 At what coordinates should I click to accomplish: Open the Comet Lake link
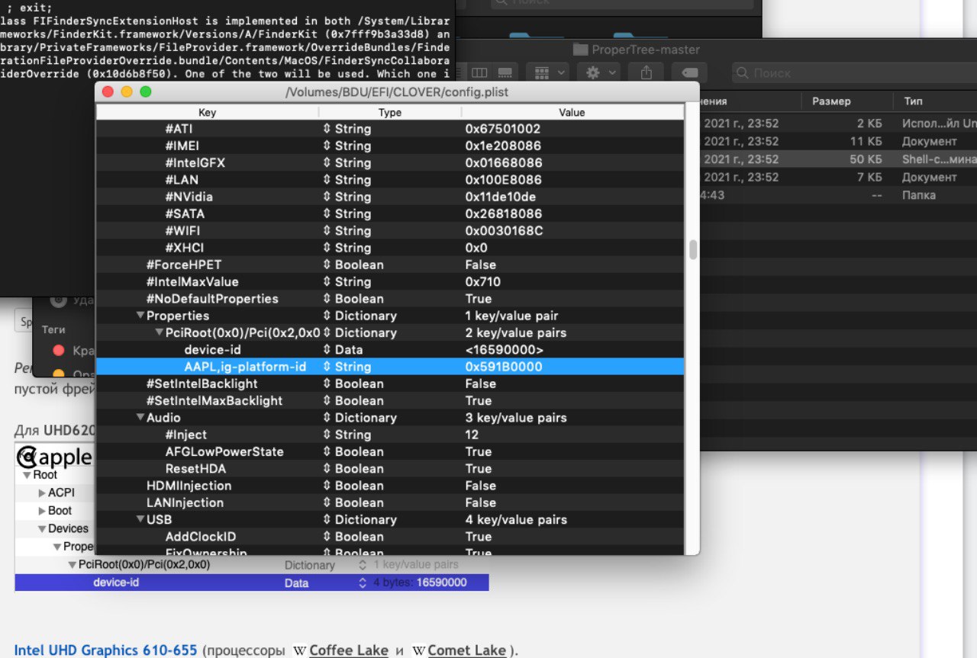(x=467, y=650)
